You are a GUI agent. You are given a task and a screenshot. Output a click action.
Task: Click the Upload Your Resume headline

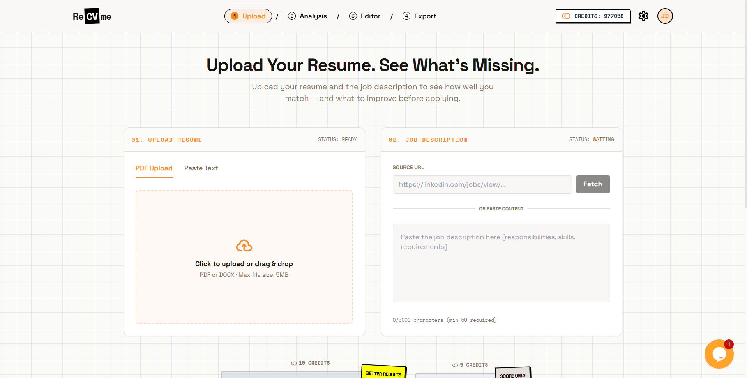pyautogui.click(x=373, y=65)
